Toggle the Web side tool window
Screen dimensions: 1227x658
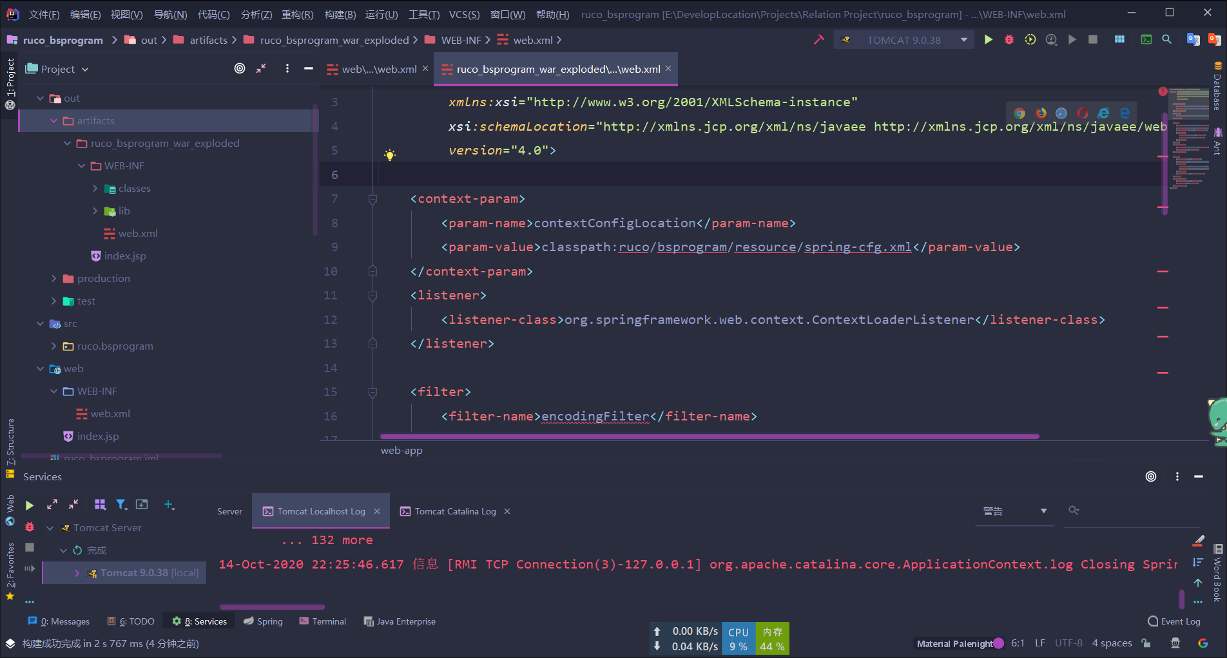click(x=10, y=510)
